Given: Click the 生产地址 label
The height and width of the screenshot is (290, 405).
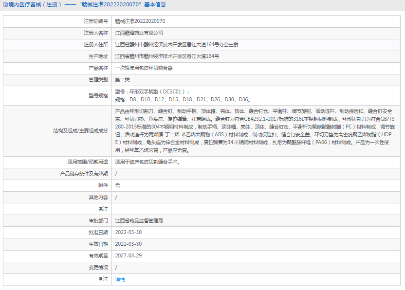Looking at the screenshot, I should click(x=98, y=56).
